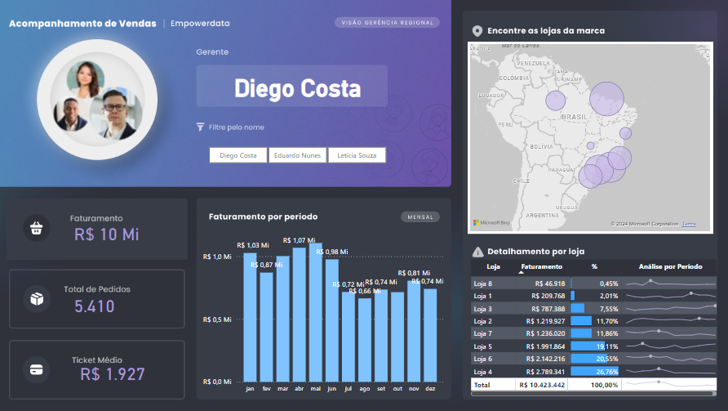The image size is (728, 411).
Task: Click the funnel filter icon beside Filtre pelo nome
Action: pyautogui.click(x=200, y=127)
